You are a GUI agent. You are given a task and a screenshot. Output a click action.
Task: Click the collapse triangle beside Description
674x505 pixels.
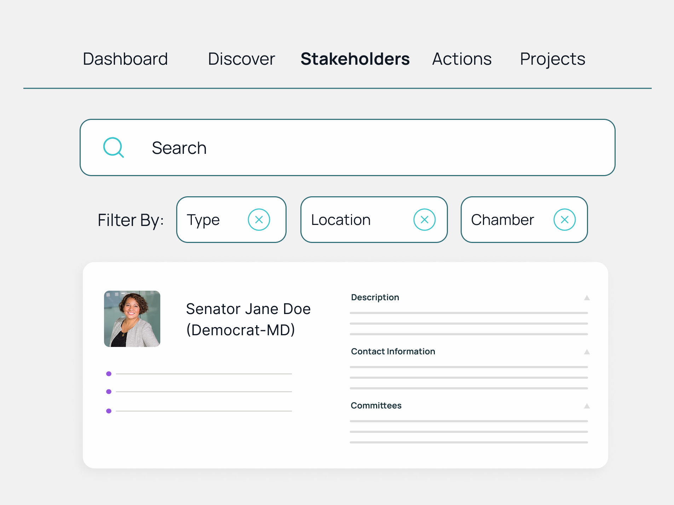tap(586, 298)
